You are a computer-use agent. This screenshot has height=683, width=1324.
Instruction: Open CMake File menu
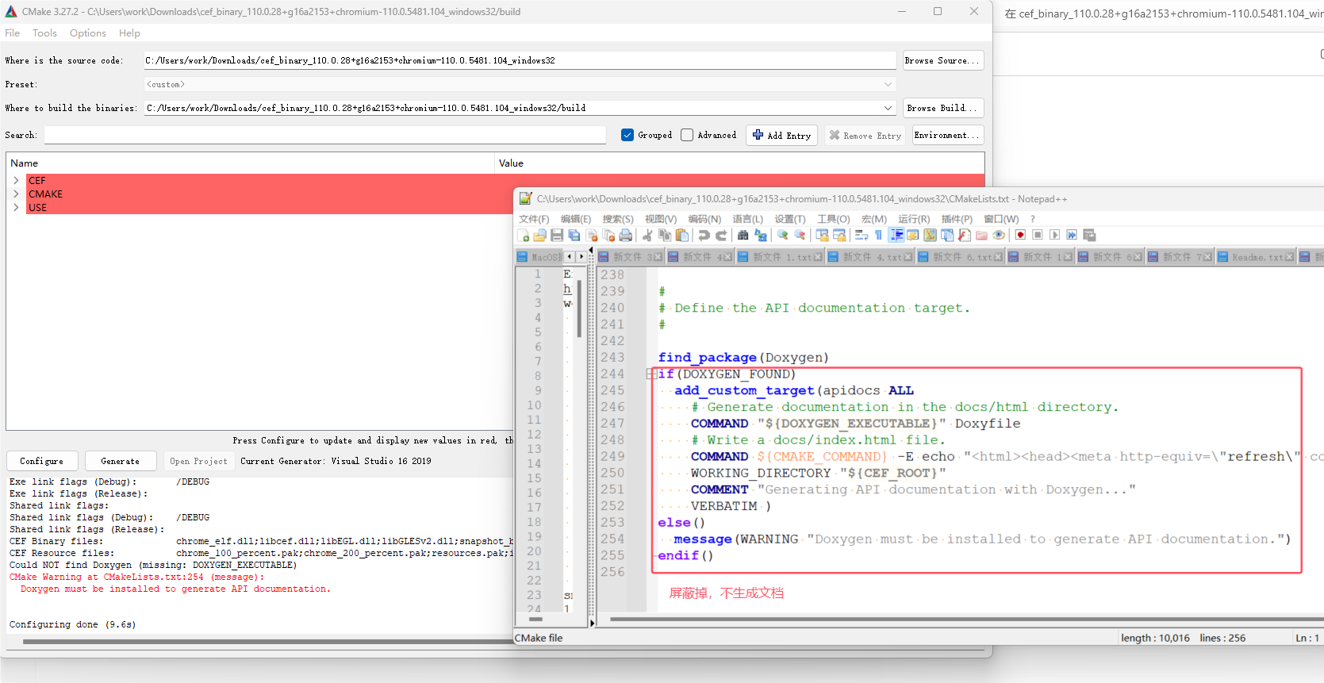(12, 33)
